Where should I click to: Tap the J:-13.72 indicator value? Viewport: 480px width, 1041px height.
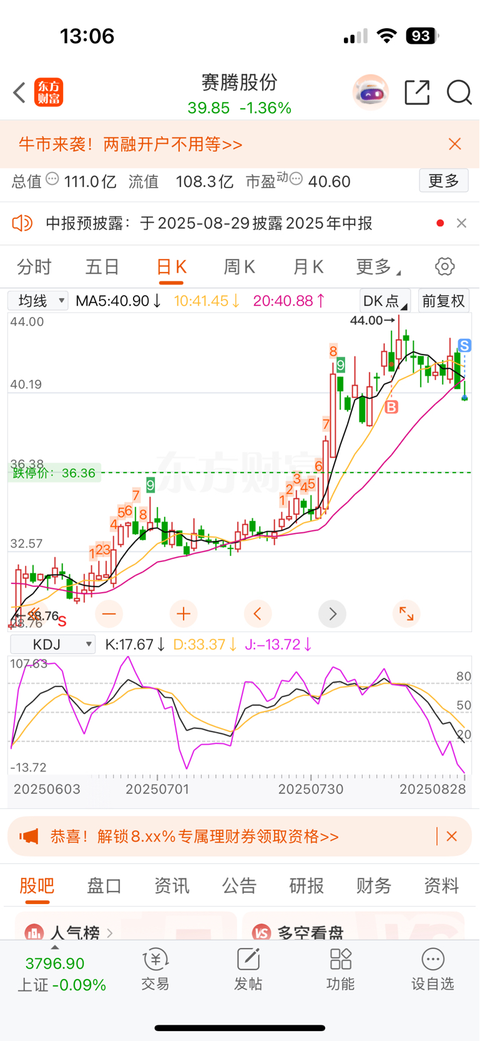pyautogui.click(x=278, y=645)
